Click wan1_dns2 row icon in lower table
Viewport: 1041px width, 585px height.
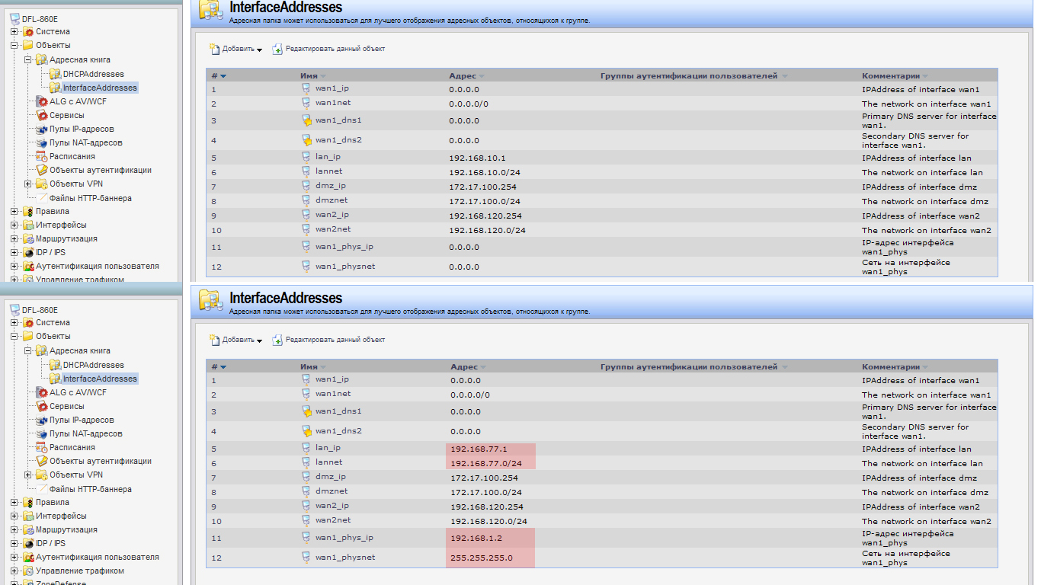point(306,431)
